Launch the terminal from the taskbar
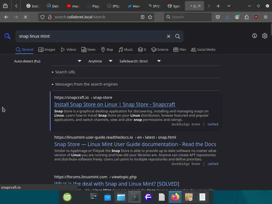Image resolution: width=272 pixels, height=204 pixels. tap(134, 197)
